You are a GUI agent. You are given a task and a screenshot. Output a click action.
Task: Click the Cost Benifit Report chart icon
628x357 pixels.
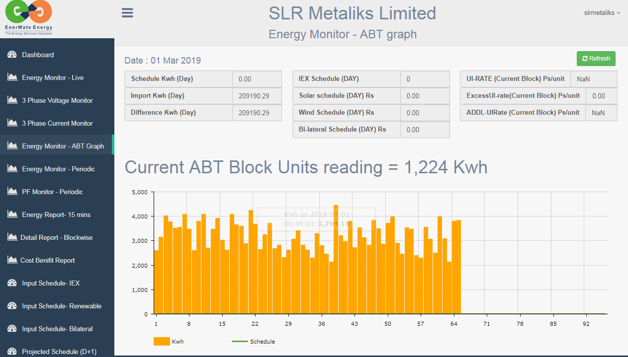coord(12,260)
